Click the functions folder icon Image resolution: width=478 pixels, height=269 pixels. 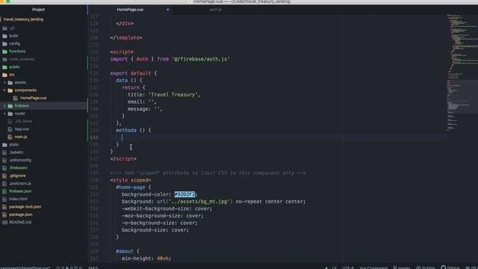click(x=4, y=52)
